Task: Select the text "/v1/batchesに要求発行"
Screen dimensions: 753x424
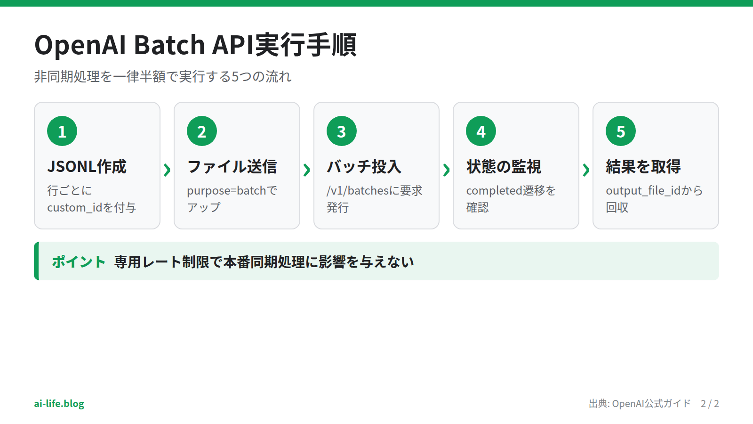Action: tap(375, 199)
